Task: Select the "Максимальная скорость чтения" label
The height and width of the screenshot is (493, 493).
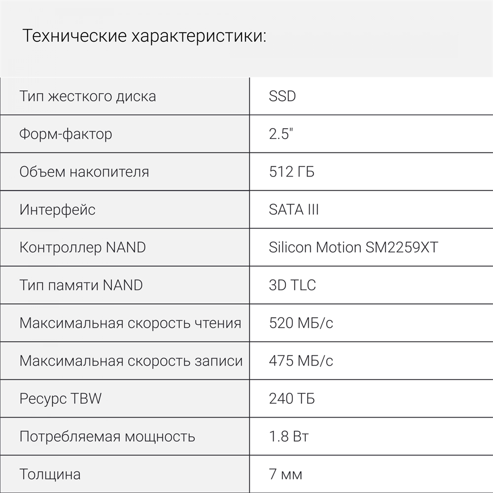Action: pos(131,323)
